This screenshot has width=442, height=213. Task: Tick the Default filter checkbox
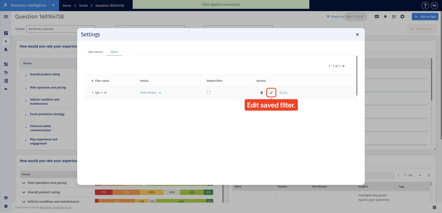[x=209, y=93]
